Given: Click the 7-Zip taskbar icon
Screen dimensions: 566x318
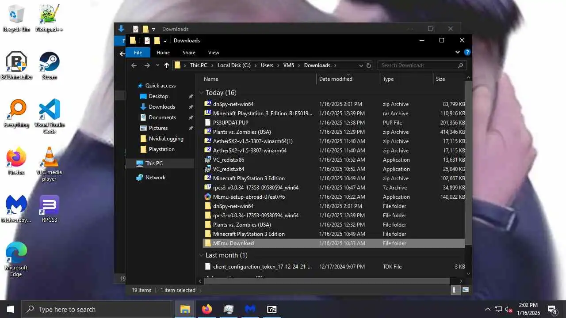Looking at the screenshot, I should pos(272,309).
